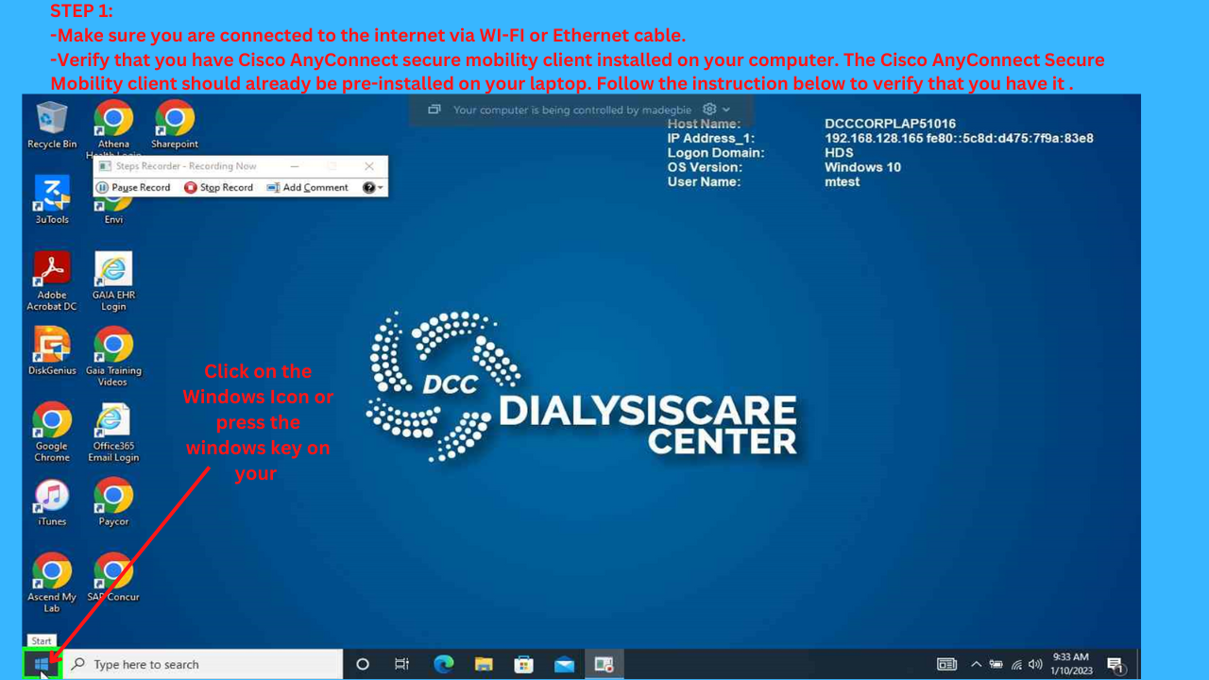The width and height of the screenshot is (1209, 680).
Task: Open Task View in the taskbar
Action: click(401, 665)
